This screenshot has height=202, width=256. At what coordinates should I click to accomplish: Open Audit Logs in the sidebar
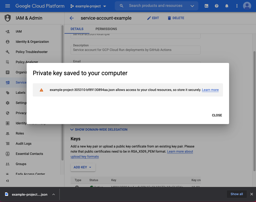24,144
